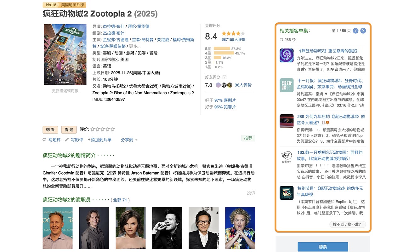
Task: Mark movie as 看过
Action: [x=69, y=130]
